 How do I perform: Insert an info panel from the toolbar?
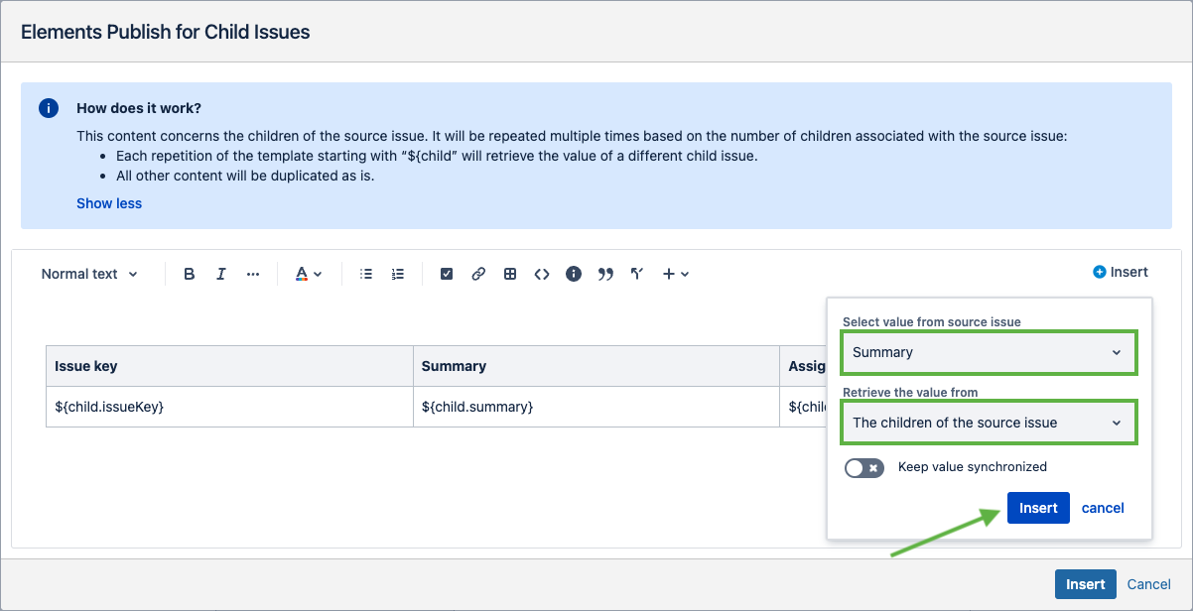[574, 274]
